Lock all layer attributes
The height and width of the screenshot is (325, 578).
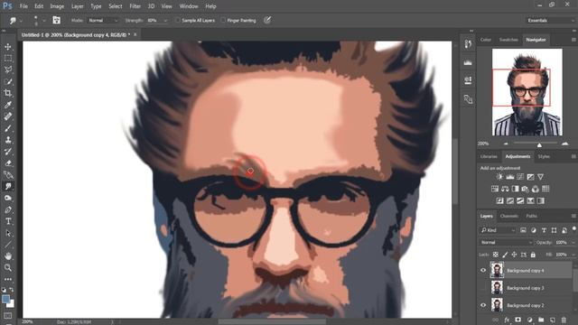pyautogui.click(x=533, y=255)
